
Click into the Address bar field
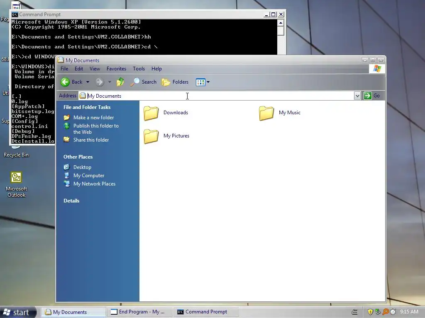(x=216, y=96)
